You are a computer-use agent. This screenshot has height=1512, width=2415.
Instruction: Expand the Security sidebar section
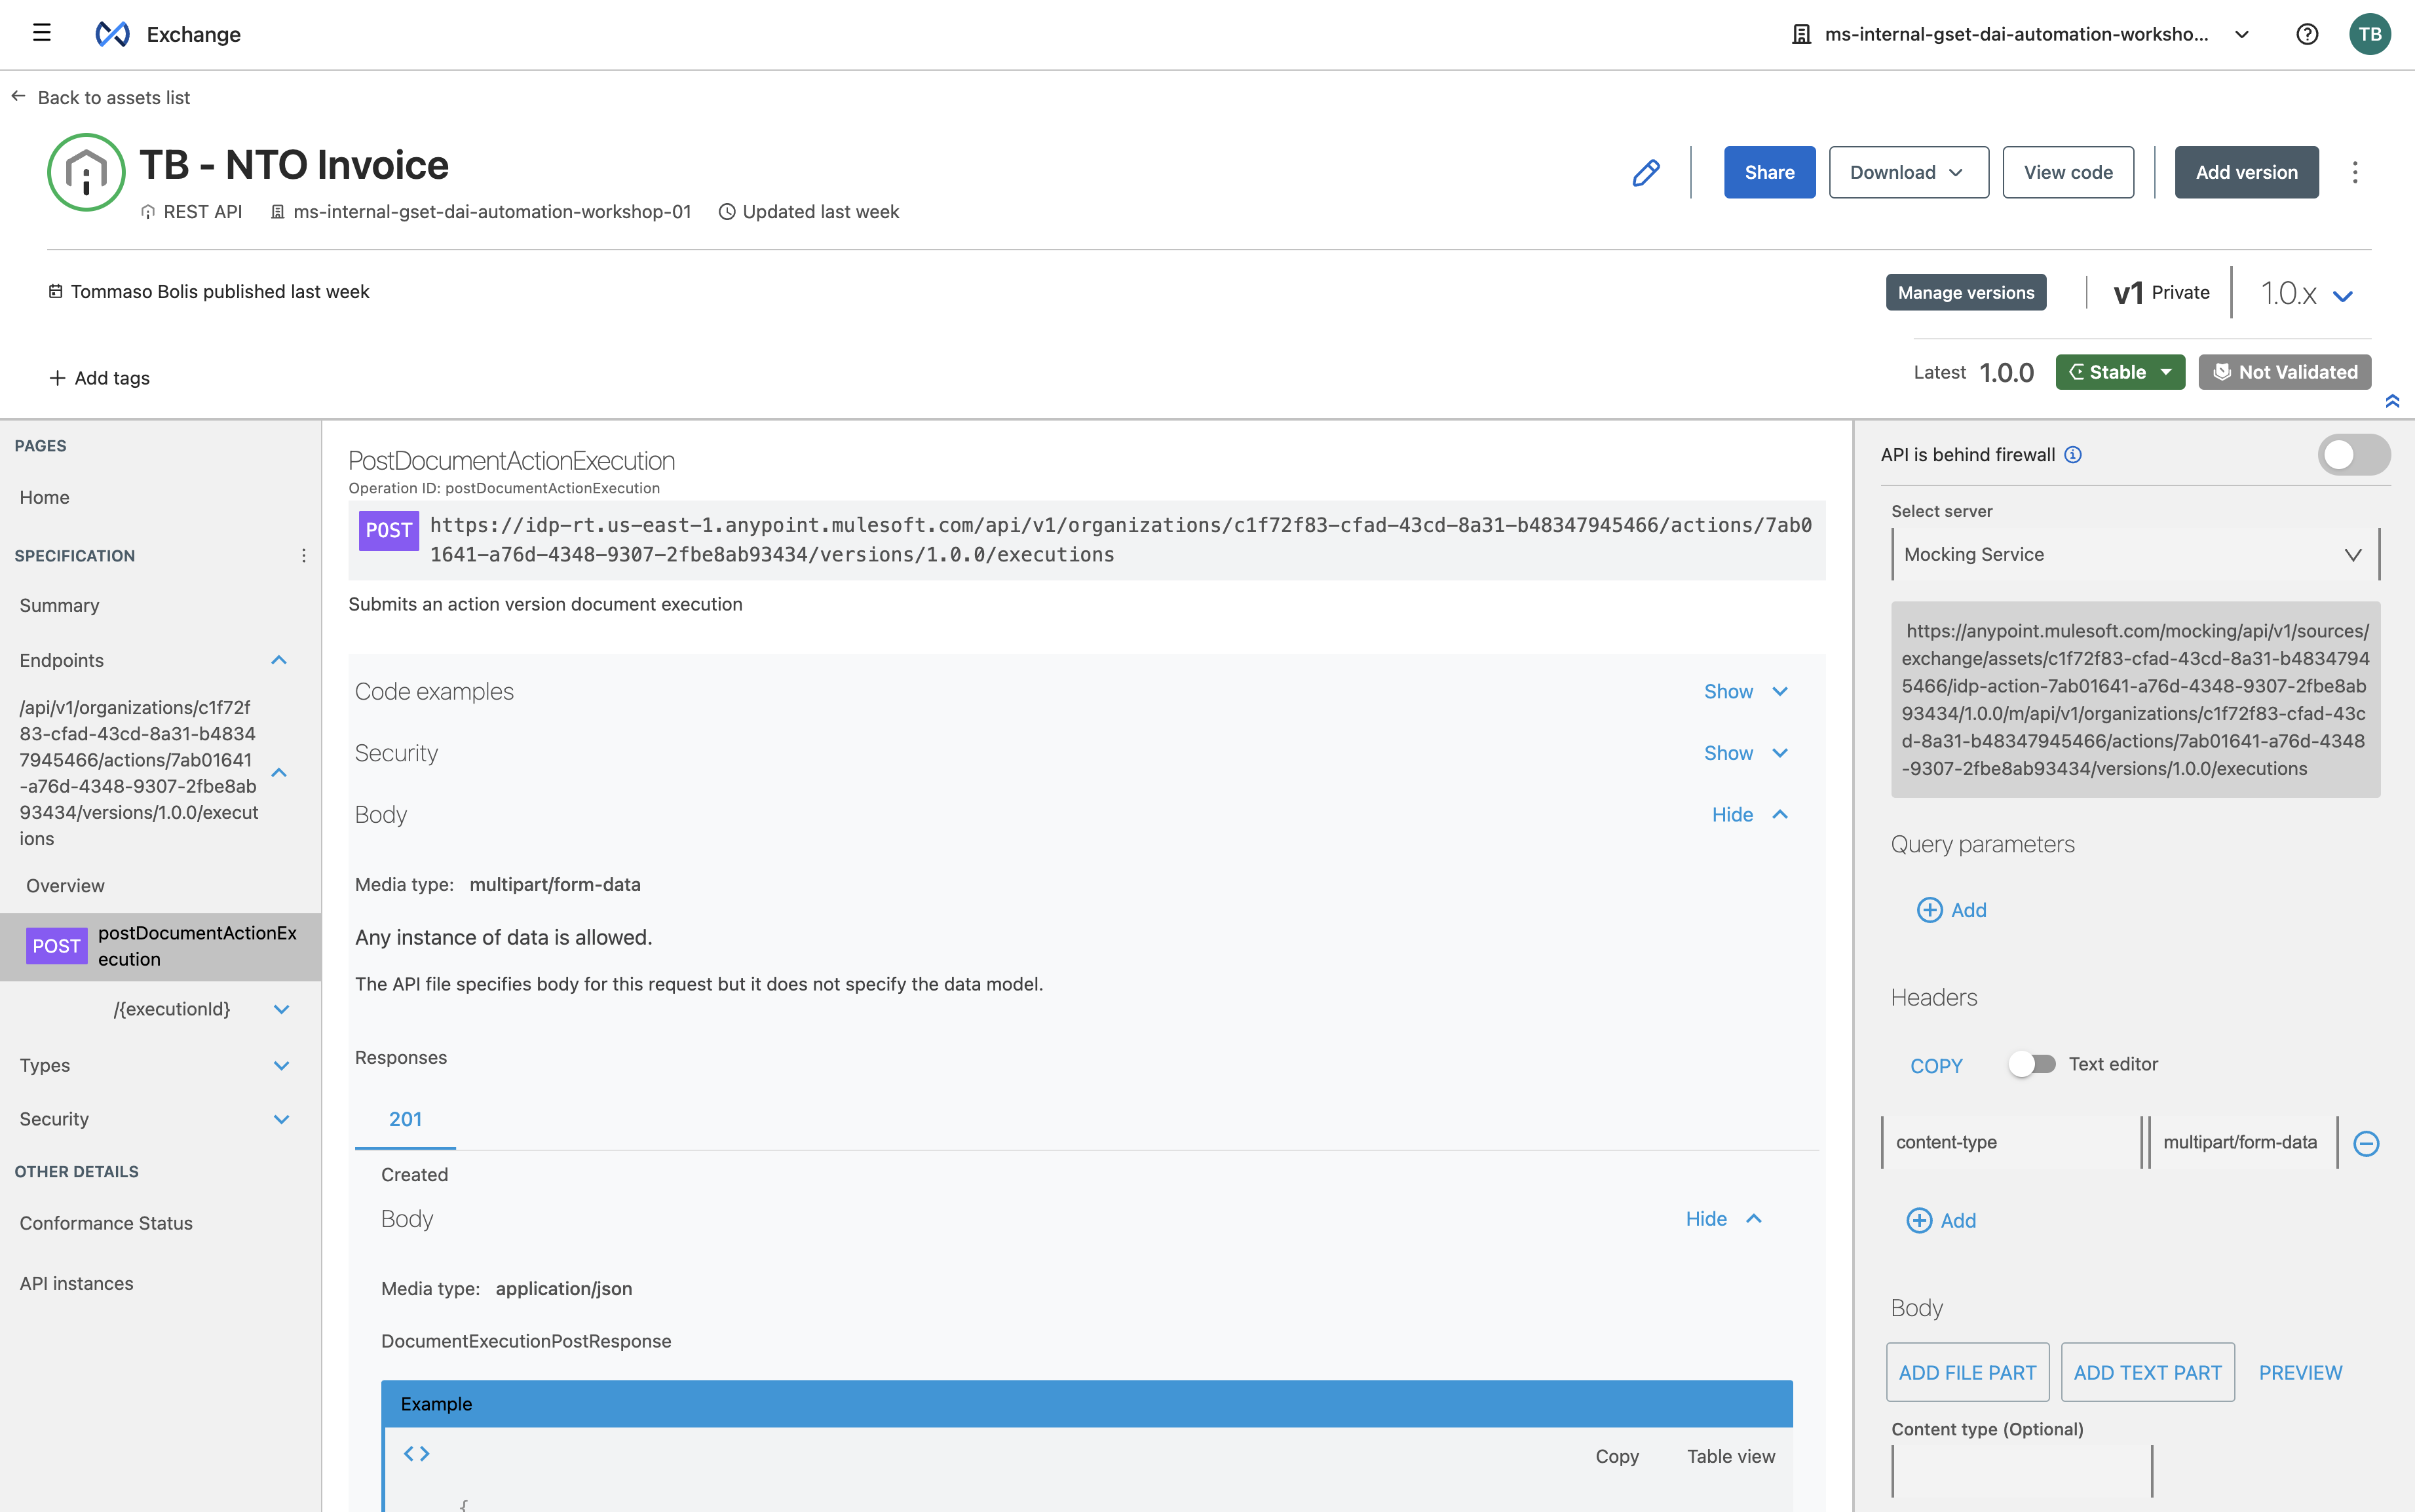pos(281,1119)
